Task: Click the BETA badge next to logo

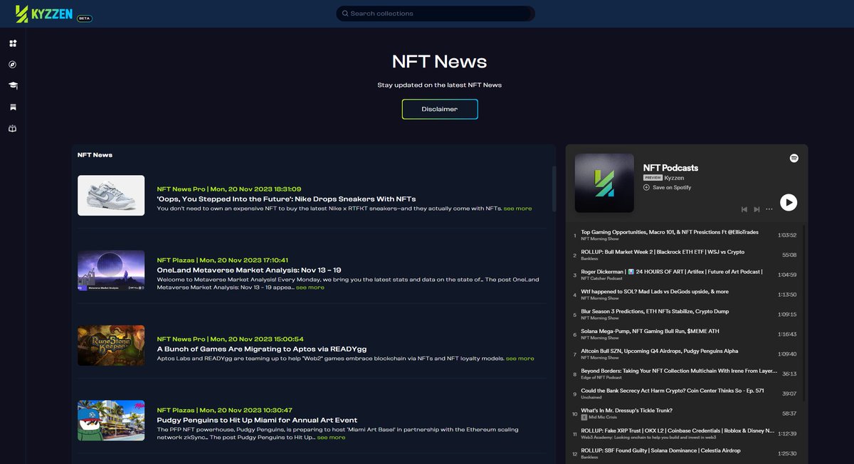Action: click(84, 19)
